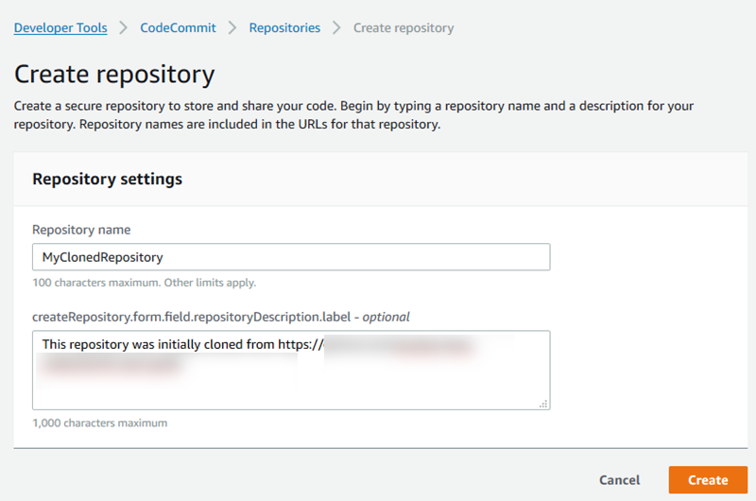Click the 'Create repository' page heading
The image size is (756, 501).
point(114,74)
